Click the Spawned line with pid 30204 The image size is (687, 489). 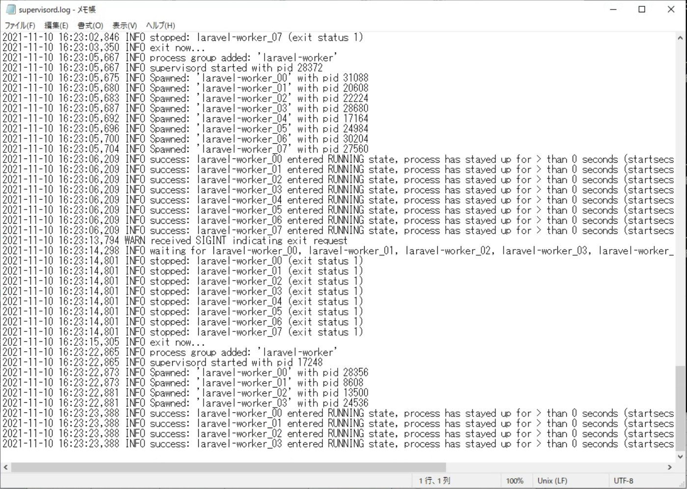pos(185,139)
